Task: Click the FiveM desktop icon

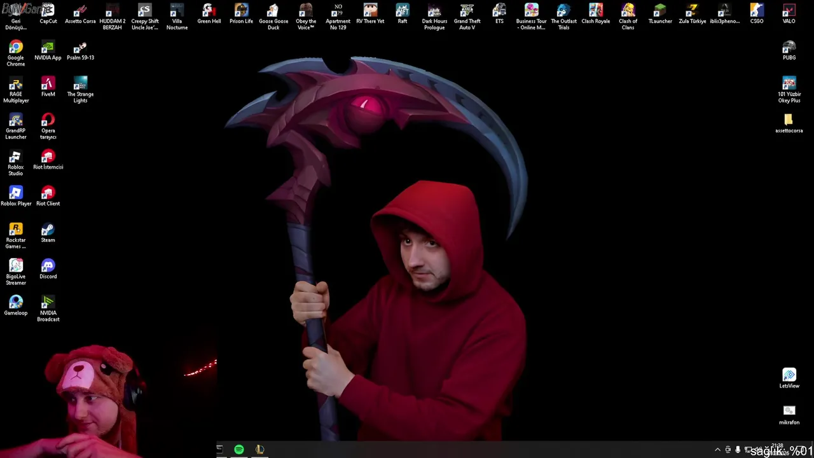Action: 48,87
